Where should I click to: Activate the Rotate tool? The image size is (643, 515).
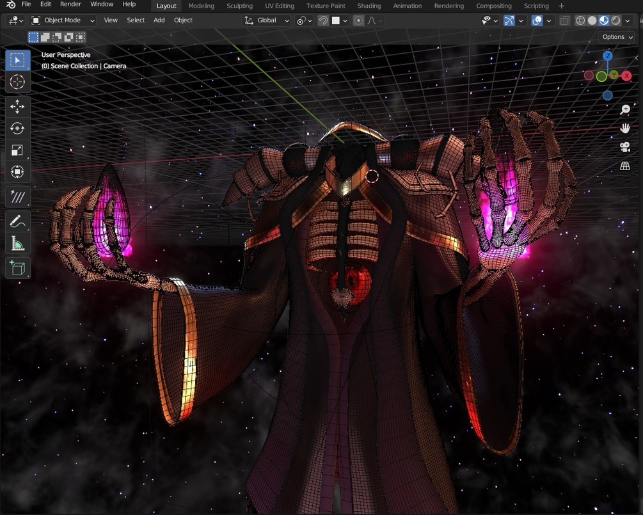pyautogui.click(x=17, y=129)
